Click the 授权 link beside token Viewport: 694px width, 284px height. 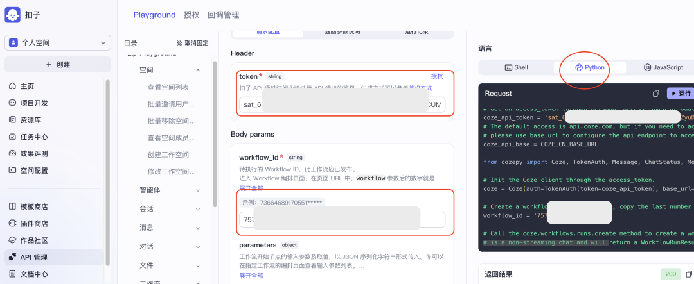coord(437,76)
